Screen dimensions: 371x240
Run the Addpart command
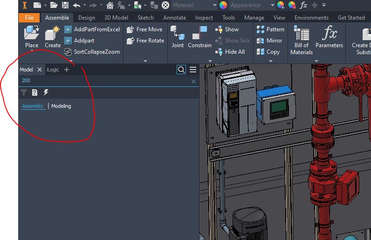click(79, 41)
